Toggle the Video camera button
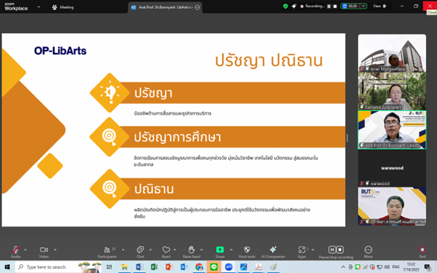 (44, 250)
